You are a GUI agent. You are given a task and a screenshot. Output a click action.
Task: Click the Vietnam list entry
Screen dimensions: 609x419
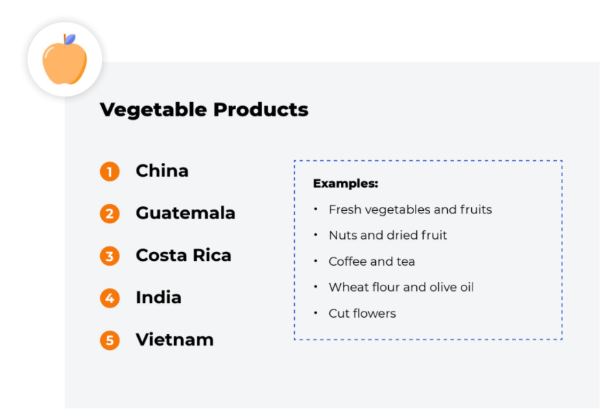[174, 340]
